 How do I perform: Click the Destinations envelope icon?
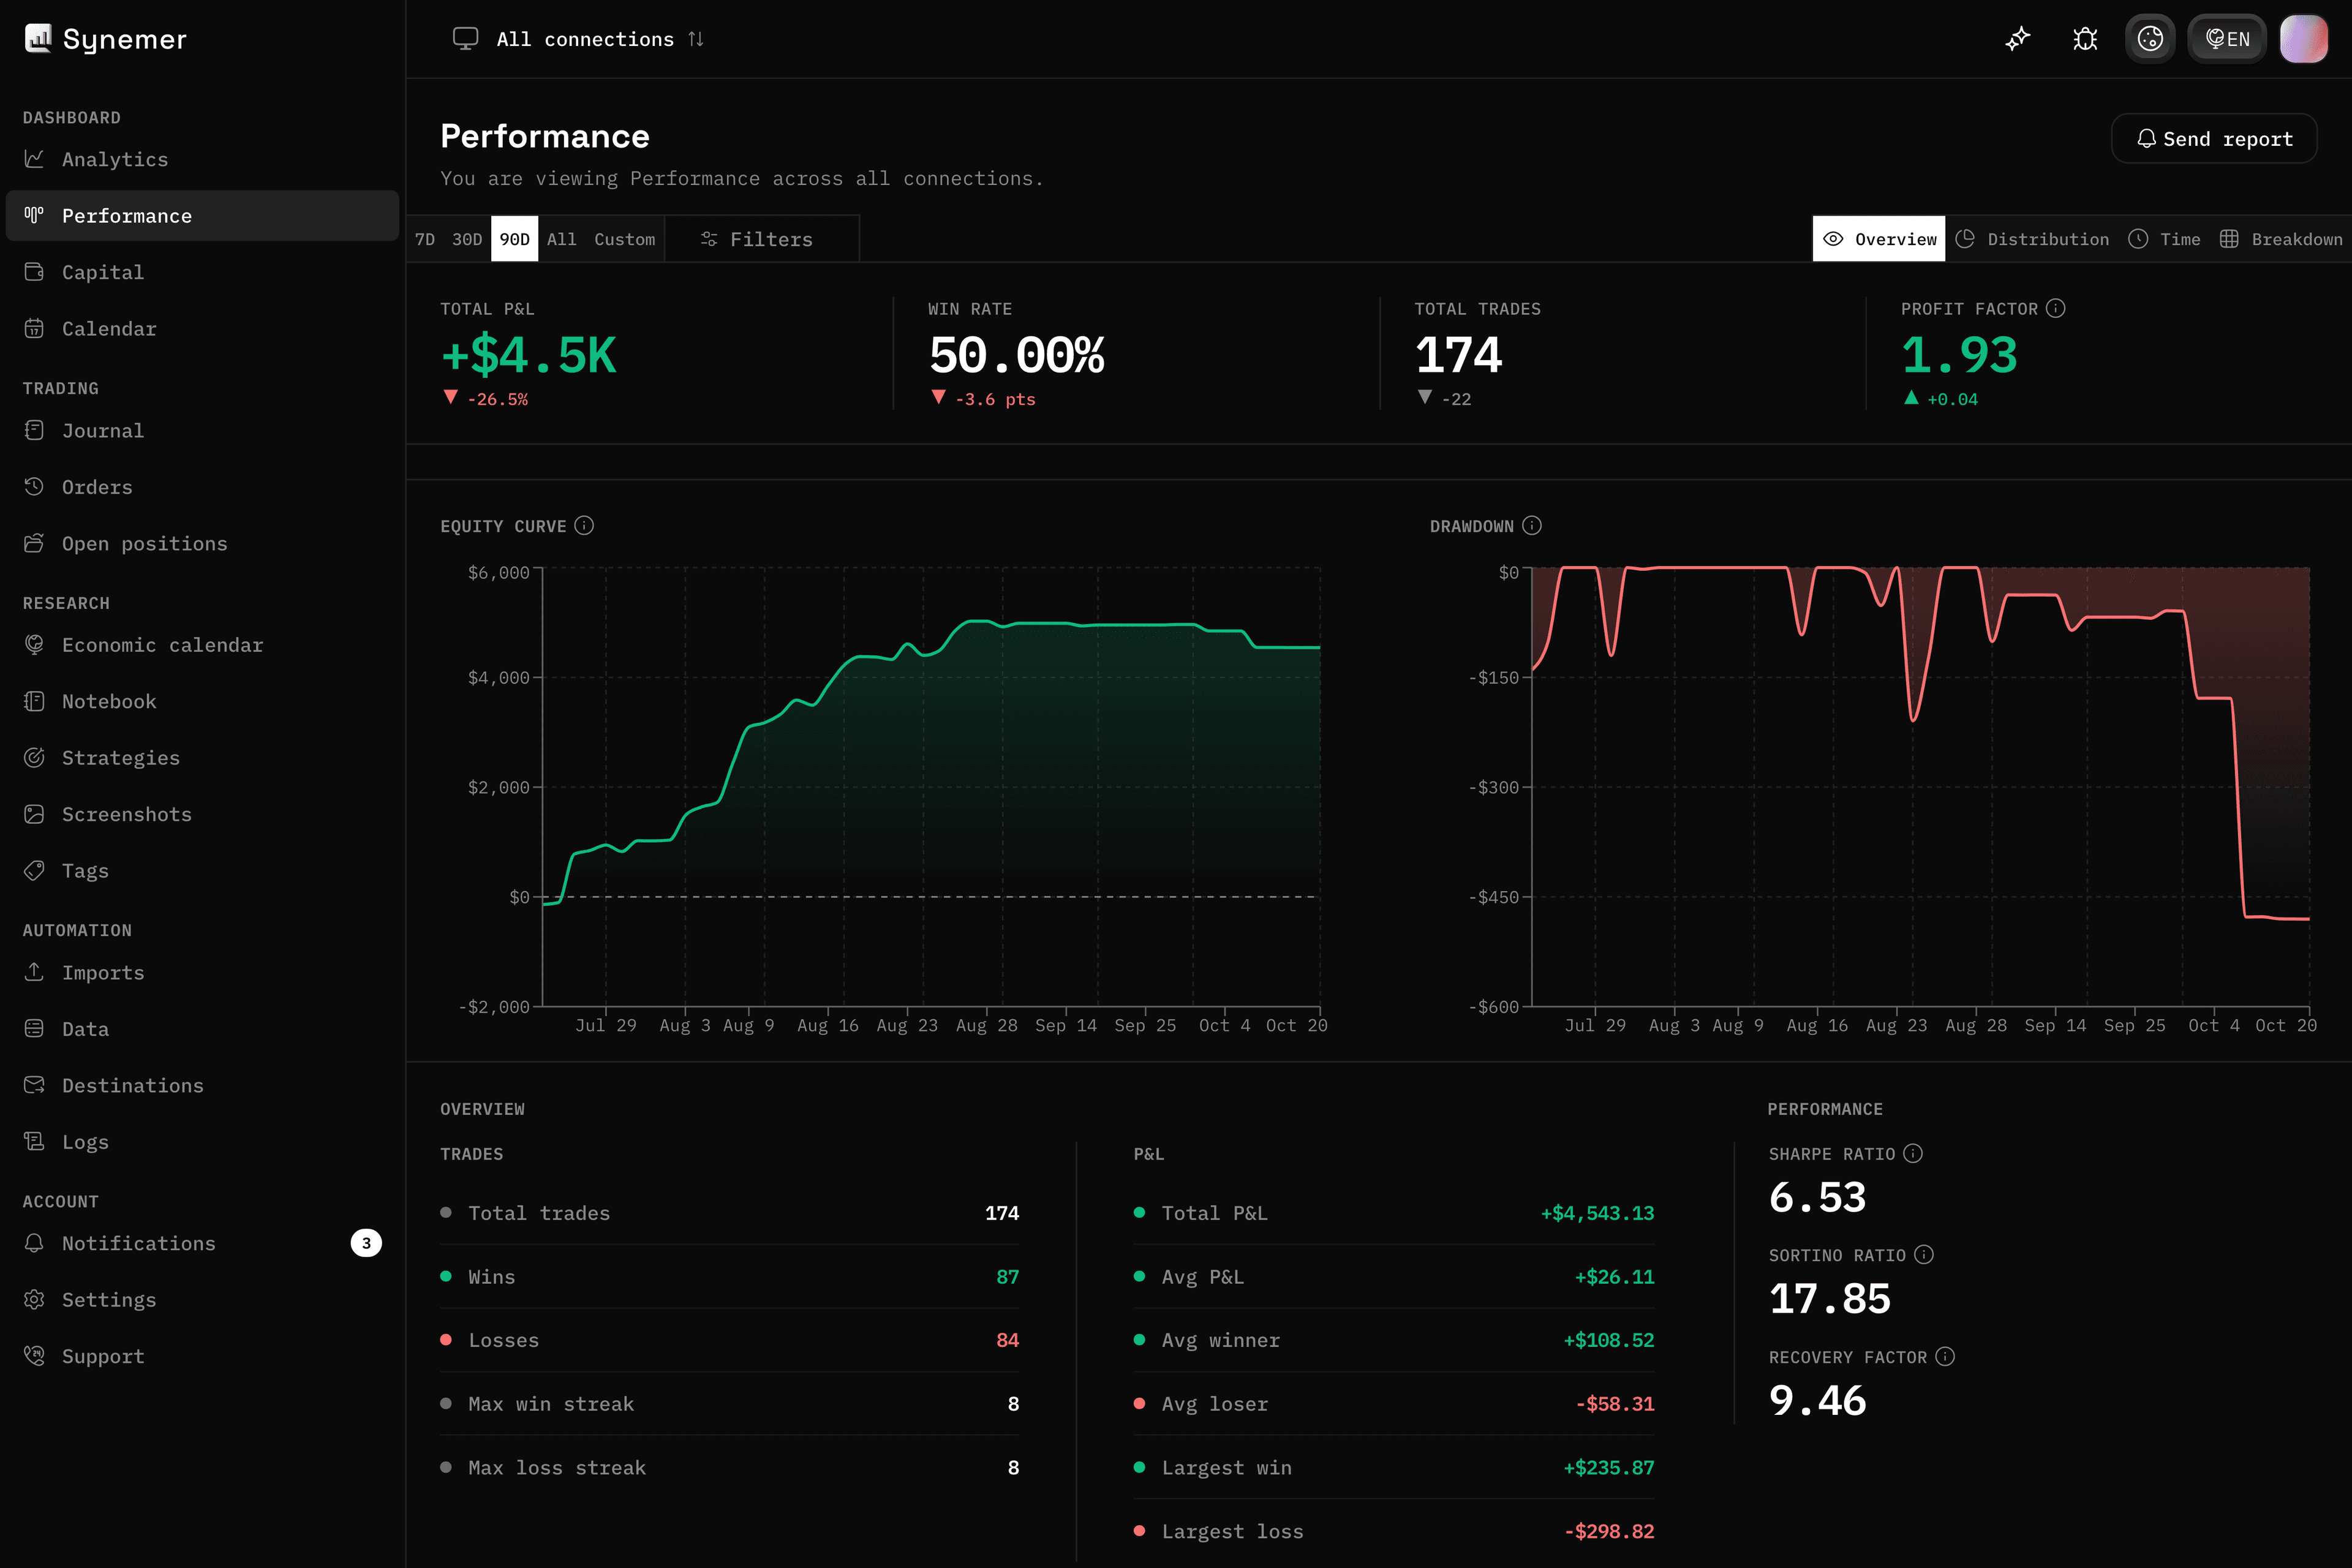(34, 1085)
